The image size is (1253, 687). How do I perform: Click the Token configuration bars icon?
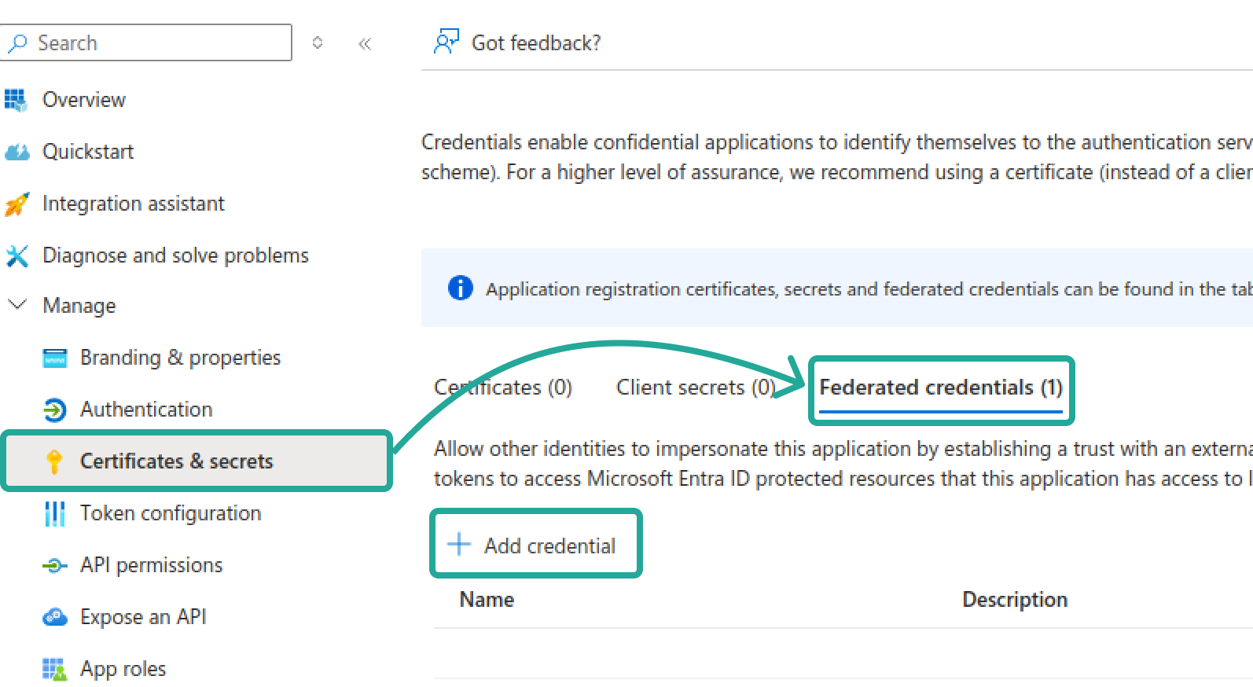54,513
